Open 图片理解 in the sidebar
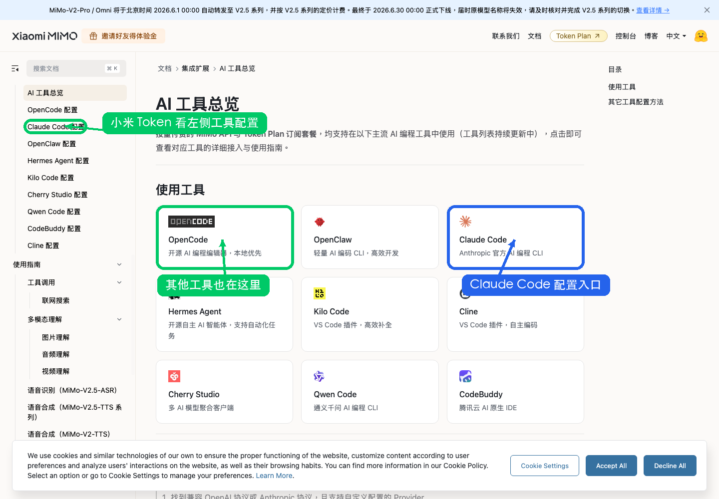The image size is (719, 499). point(56,337)
